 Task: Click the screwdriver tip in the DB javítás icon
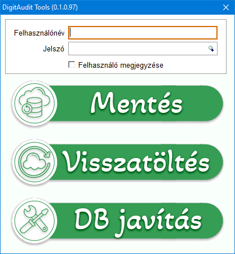(45, 213)
